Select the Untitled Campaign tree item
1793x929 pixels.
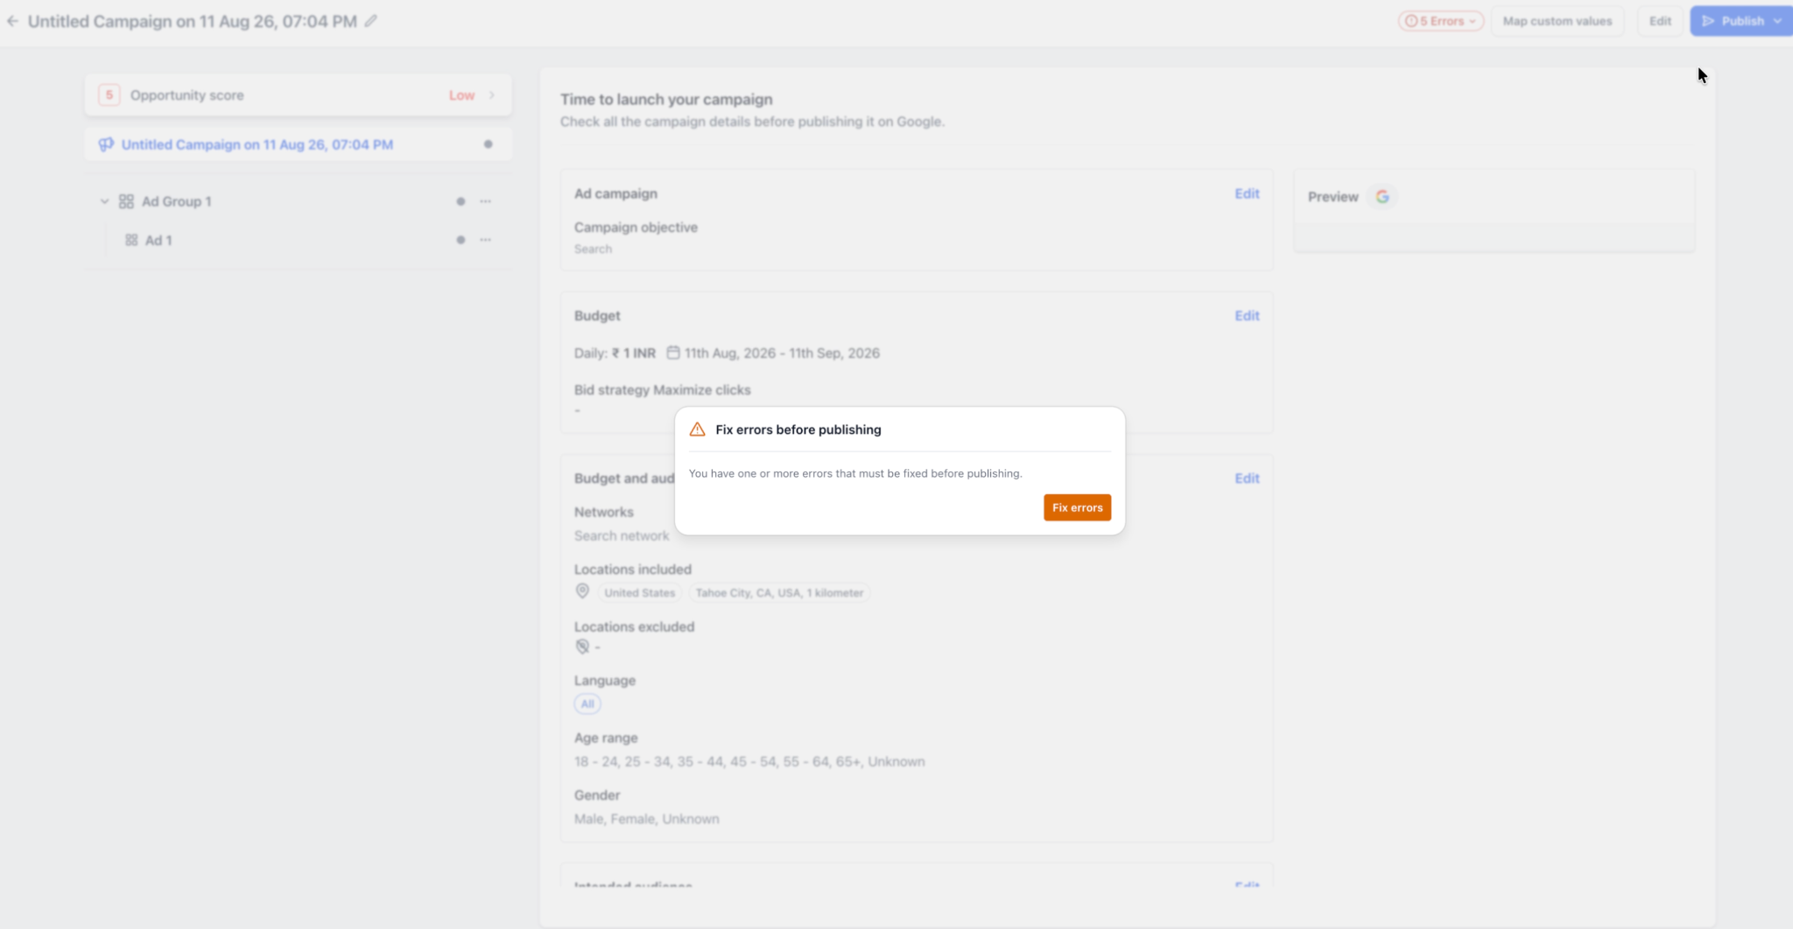coord(298,144)
